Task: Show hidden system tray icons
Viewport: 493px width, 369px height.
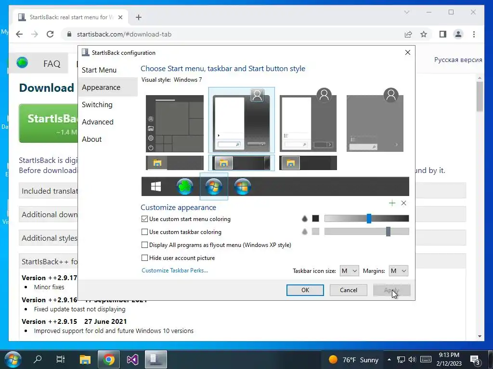Action: point(389,359)
